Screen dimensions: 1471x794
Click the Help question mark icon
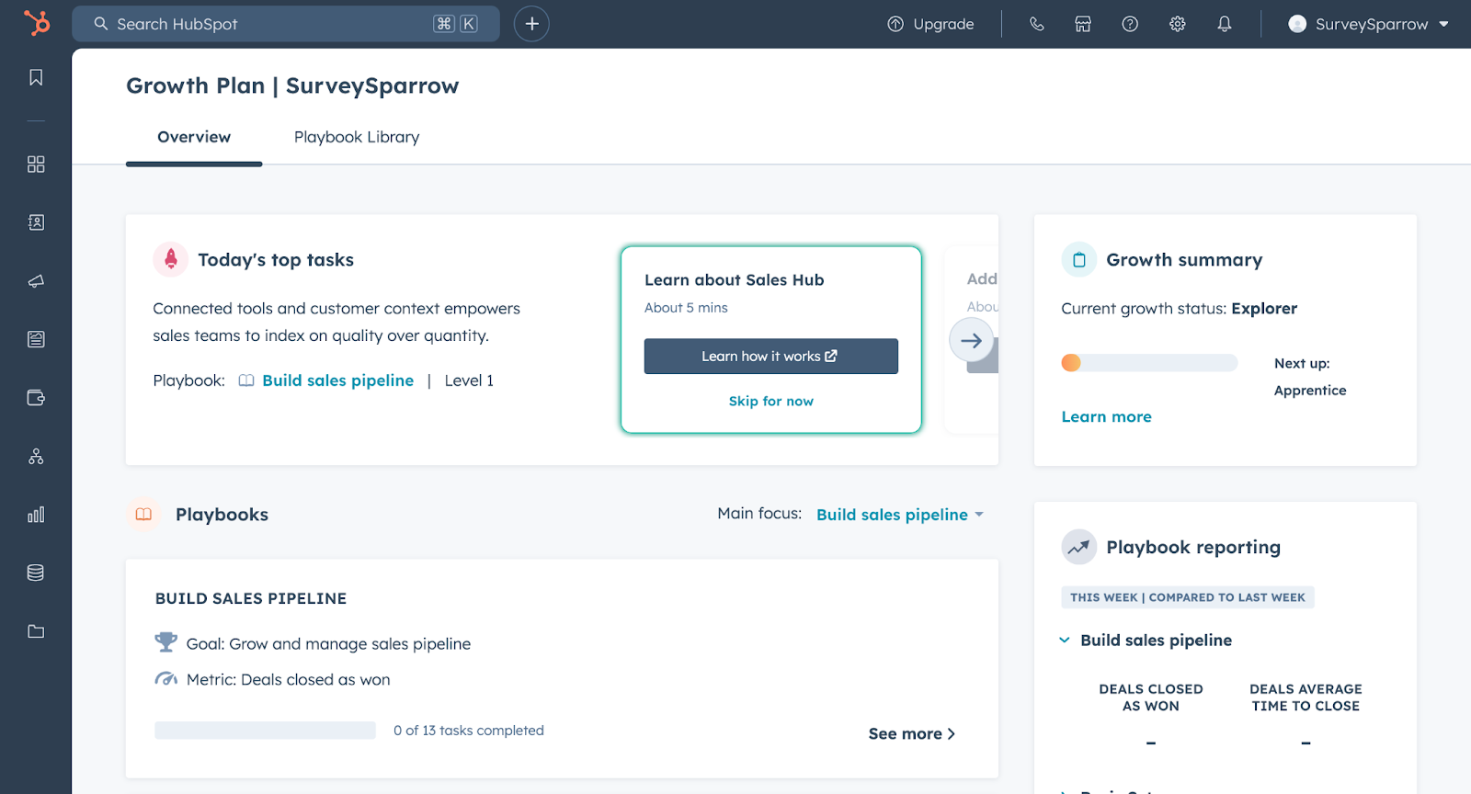click(x=1130, y=24)
